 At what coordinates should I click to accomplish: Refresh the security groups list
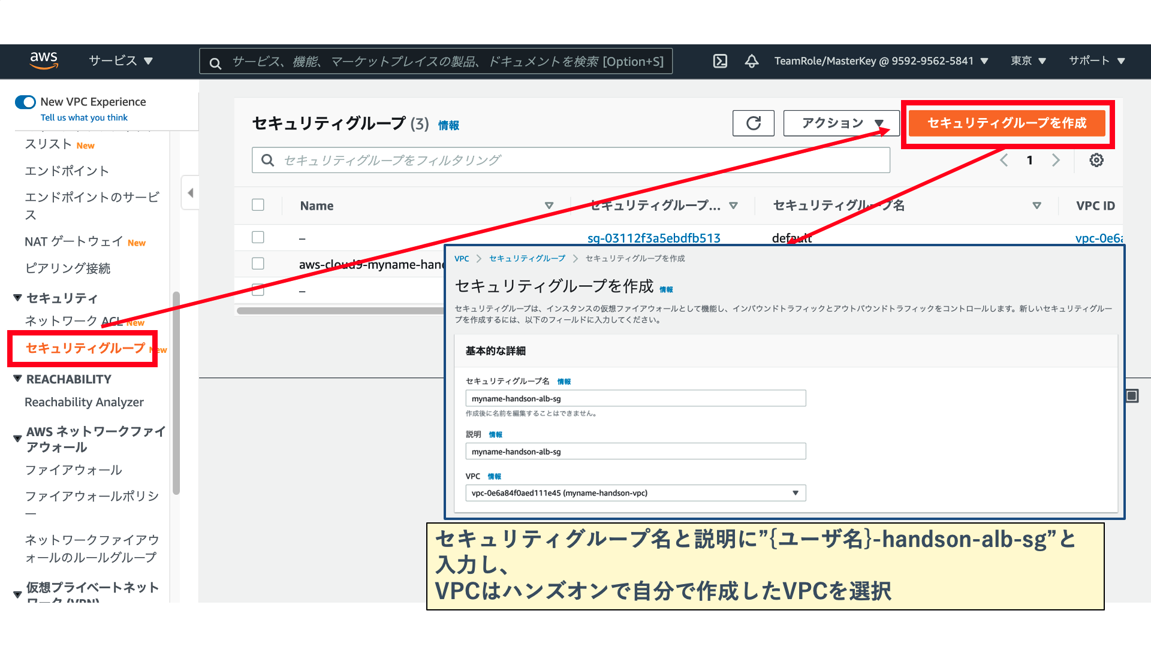tap(754, 123)
